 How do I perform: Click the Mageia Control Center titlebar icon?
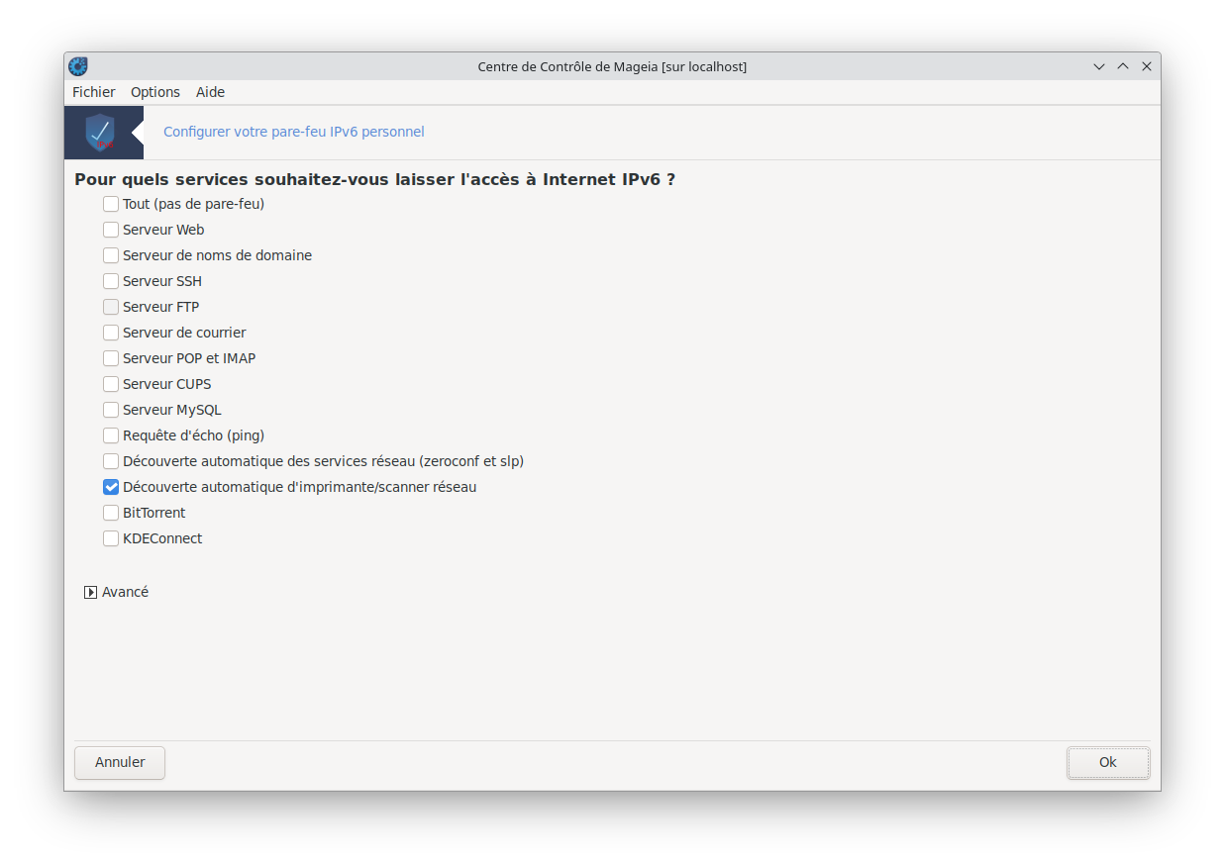78,66
